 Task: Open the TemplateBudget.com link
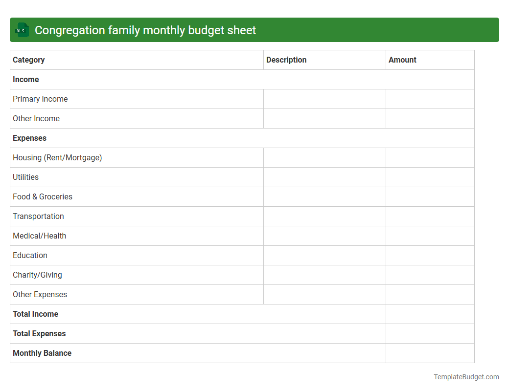465,377
